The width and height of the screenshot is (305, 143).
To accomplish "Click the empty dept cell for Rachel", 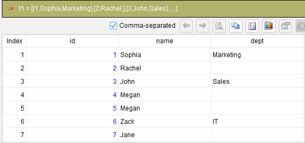I will tap(257, 68).
